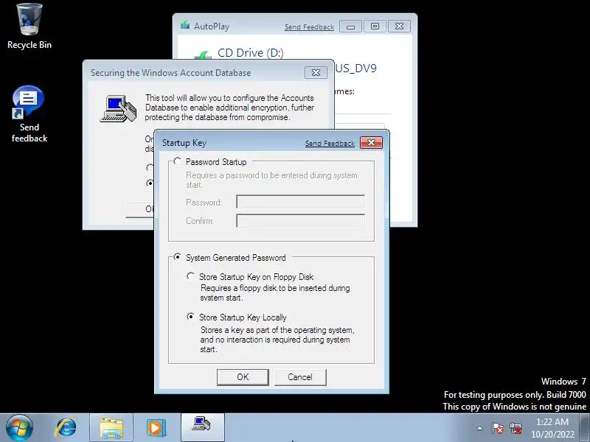Click the syskey taskbar button

click(x=202, y=427)
